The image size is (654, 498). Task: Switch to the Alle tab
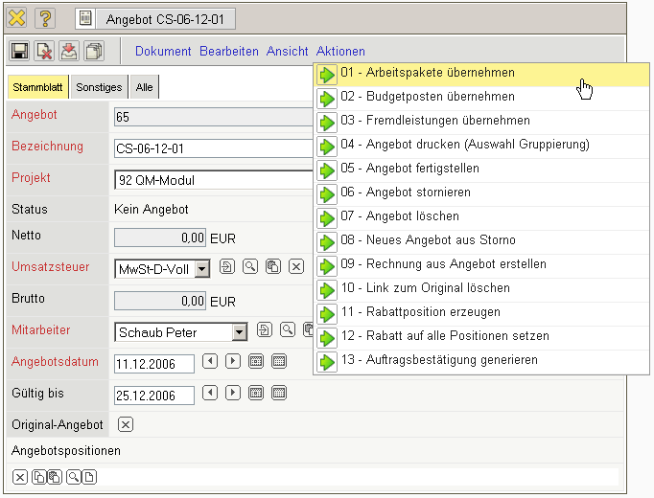pyautogui.click(x=144, y=87)
